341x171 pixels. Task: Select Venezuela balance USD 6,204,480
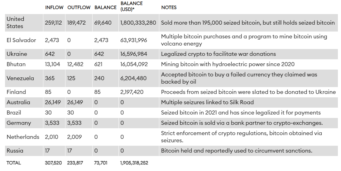click(133, 78)
